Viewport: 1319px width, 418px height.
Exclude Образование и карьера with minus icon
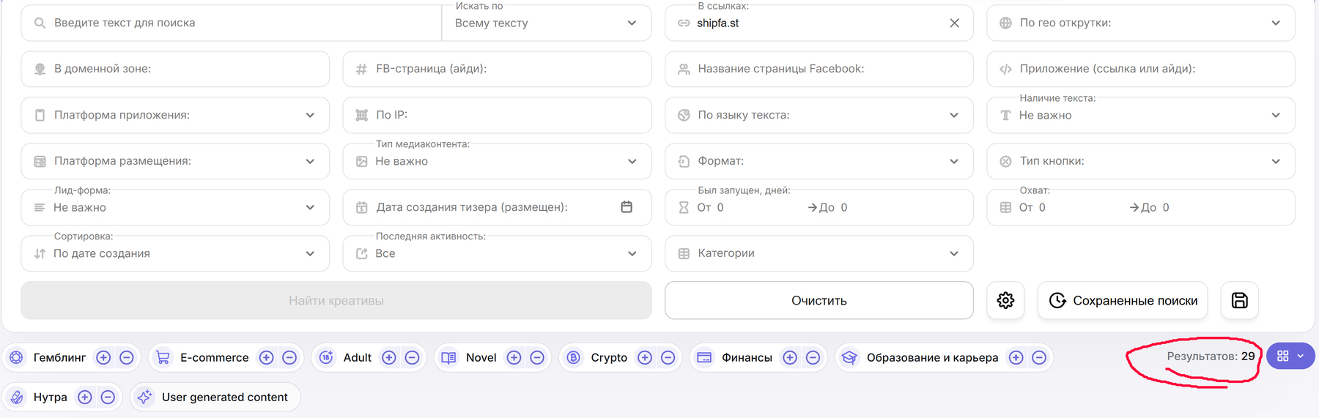coord(1039,357)
